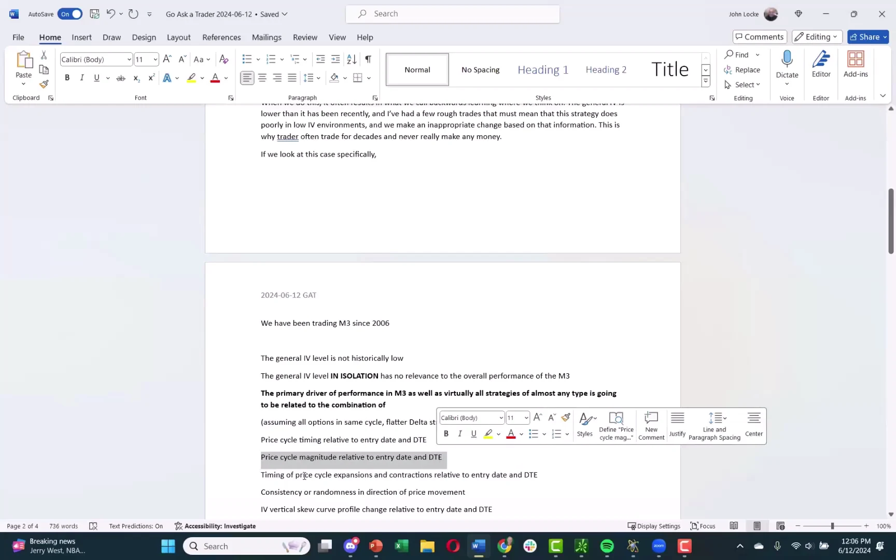The image size is (896, 560).
Task: Expand the Bullets dropdown arrow in ribbon
Action: pos(258,60)
